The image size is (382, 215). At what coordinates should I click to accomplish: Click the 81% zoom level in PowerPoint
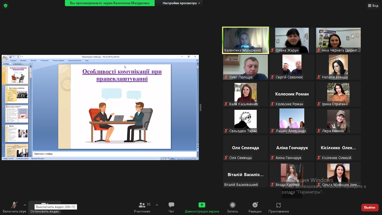pos(172,158)
